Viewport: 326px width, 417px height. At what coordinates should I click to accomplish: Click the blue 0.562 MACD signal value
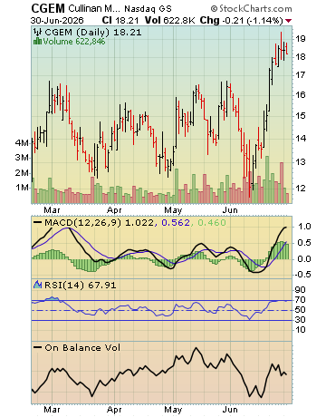176,223
